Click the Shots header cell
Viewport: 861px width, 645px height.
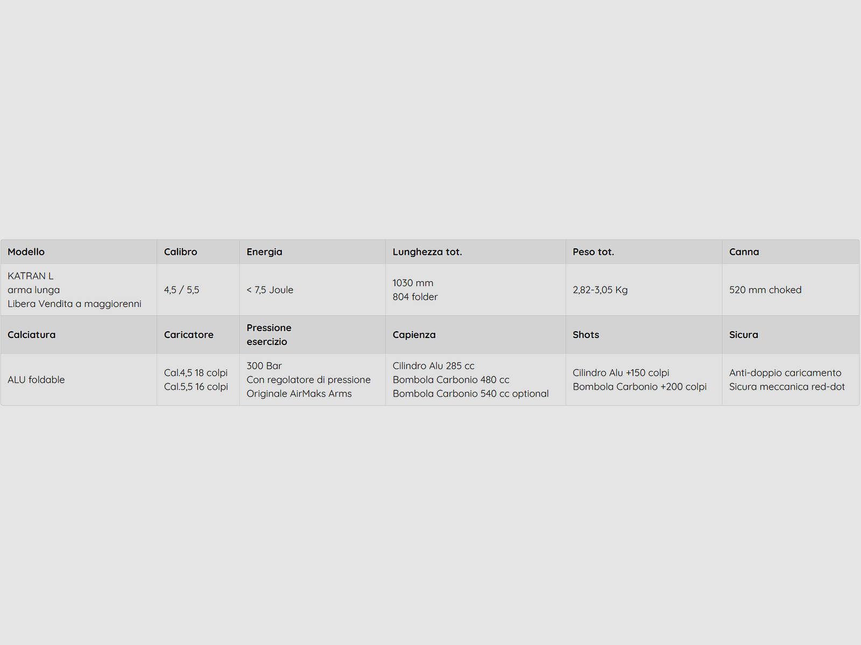click(x=644, y=334)
